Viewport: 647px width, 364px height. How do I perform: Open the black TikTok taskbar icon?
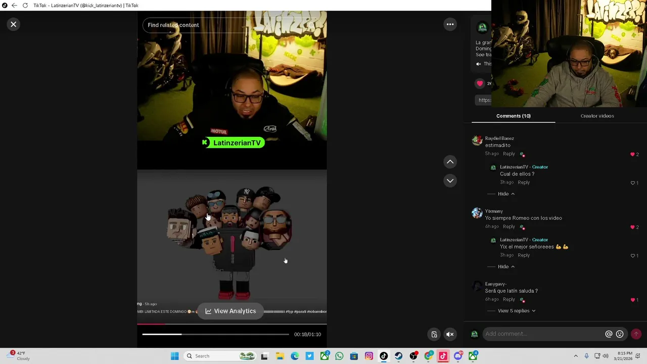coord(384,356)
